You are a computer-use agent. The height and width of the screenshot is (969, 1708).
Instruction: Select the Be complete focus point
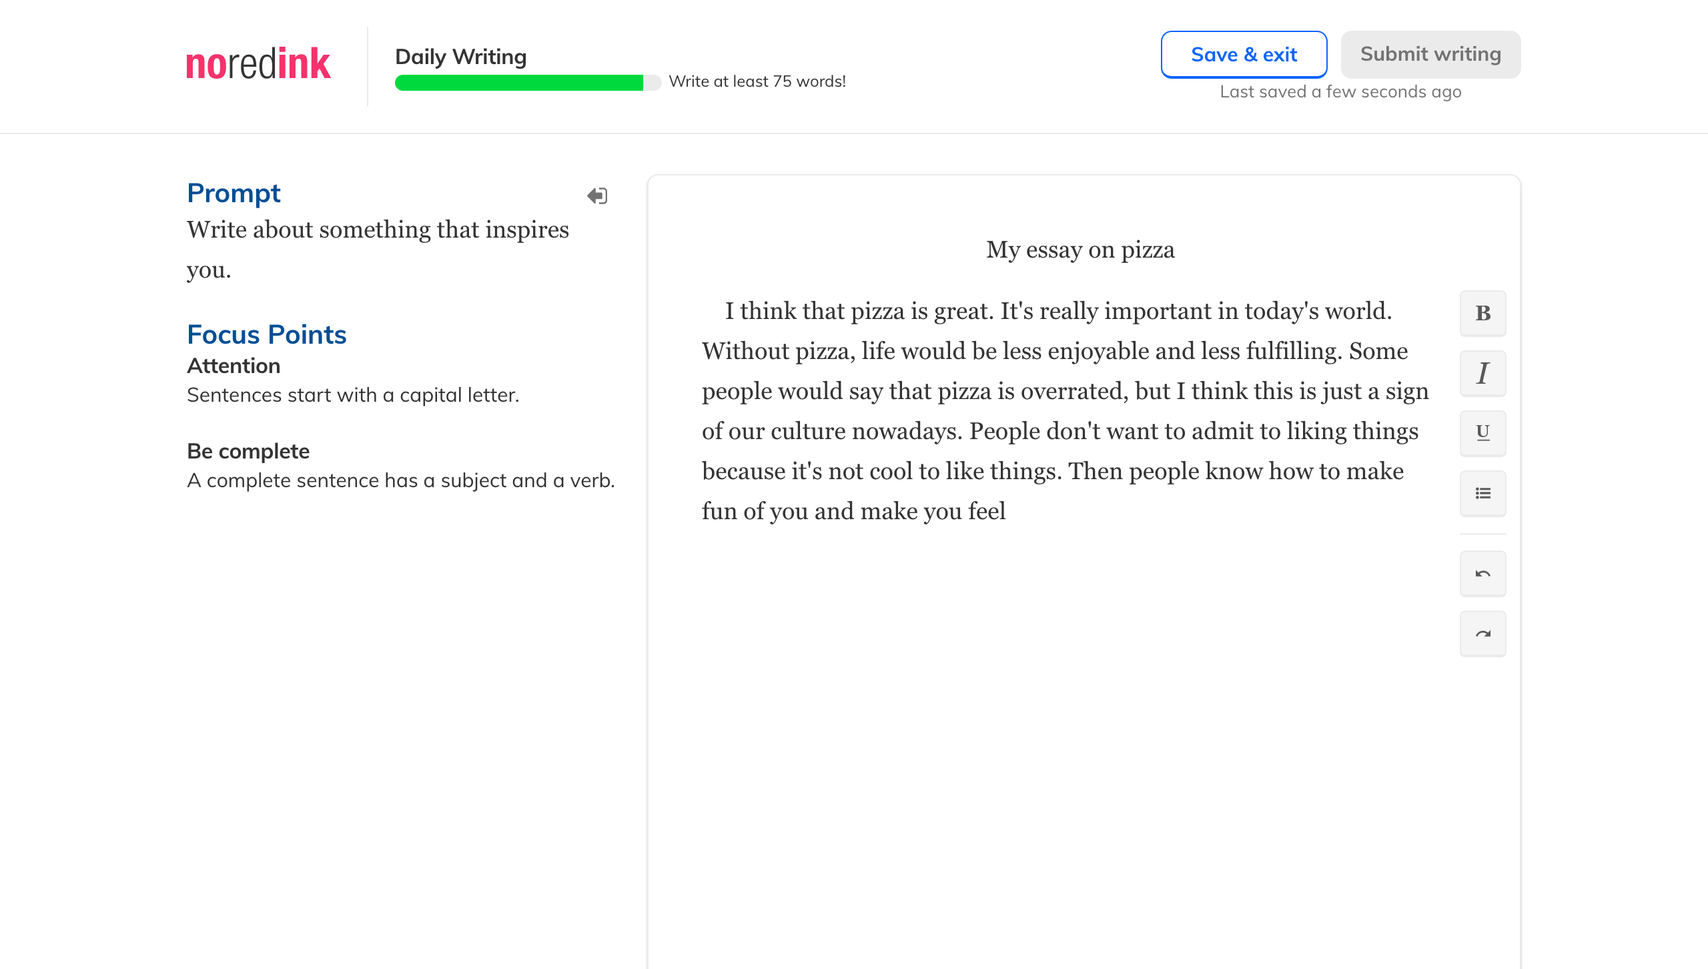point(248,451)
